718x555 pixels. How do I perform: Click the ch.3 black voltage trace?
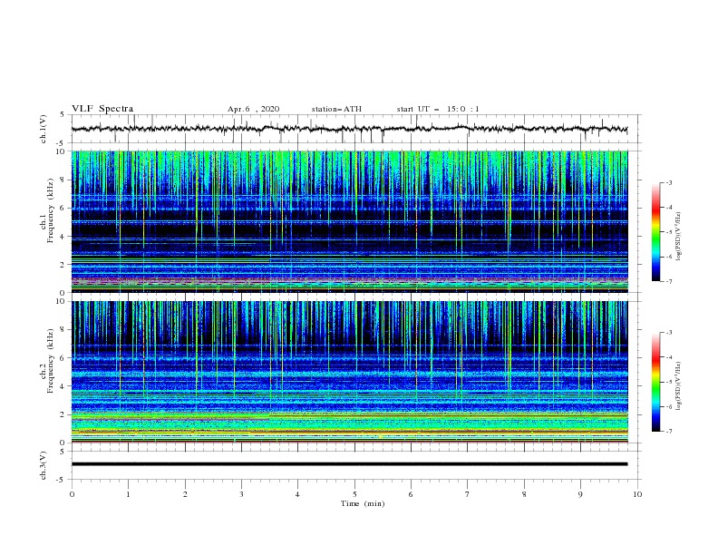click(349, 464)
